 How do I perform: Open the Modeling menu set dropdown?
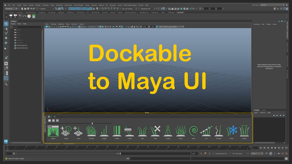click(11, 8)
